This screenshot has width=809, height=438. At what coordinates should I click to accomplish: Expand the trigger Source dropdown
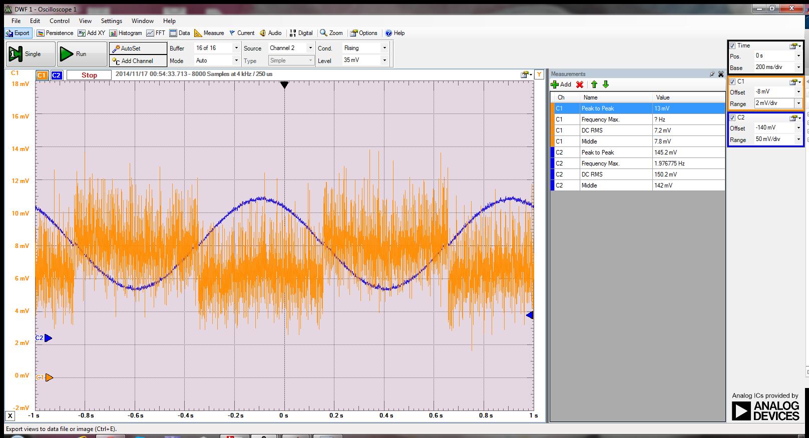[x=310, y=48]
